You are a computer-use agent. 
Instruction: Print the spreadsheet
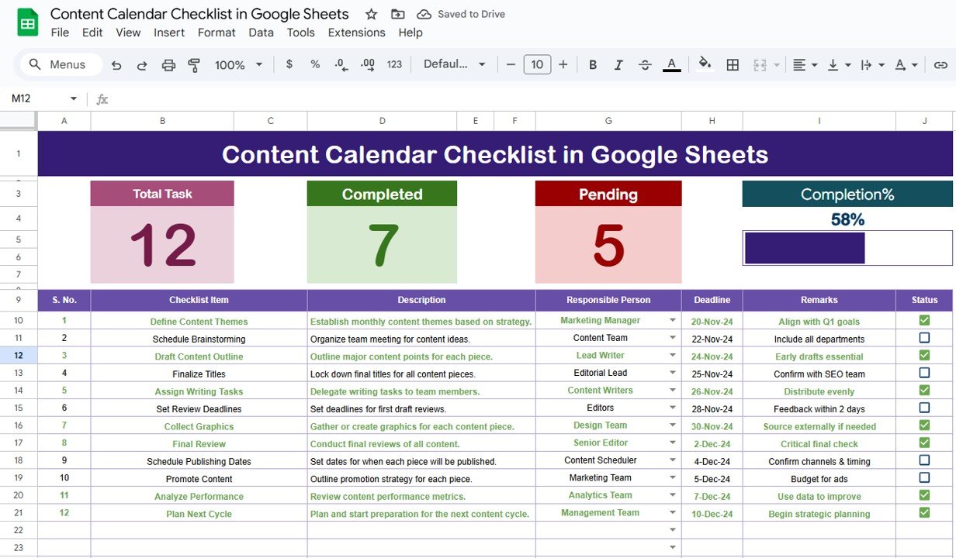coord(168,65)
